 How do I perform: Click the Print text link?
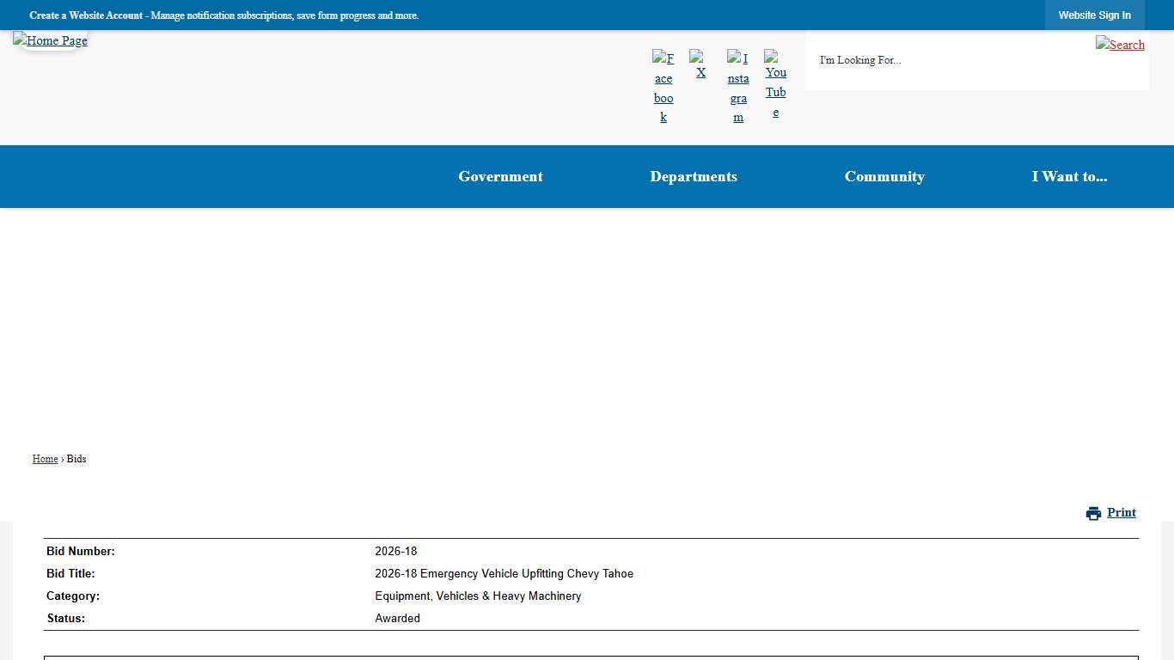point(1122,512)
